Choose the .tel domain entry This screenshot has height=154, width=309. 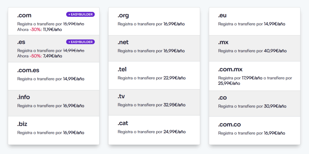(x=122, y=69)
